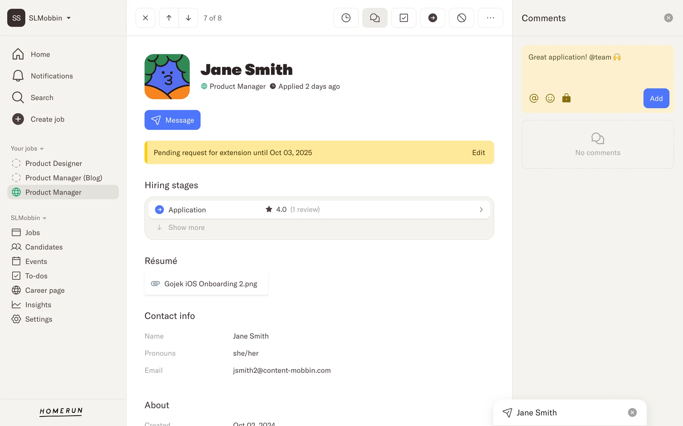Open Candidates in the sidebar
Screen dimensions: 683x426
coord(43,247)
